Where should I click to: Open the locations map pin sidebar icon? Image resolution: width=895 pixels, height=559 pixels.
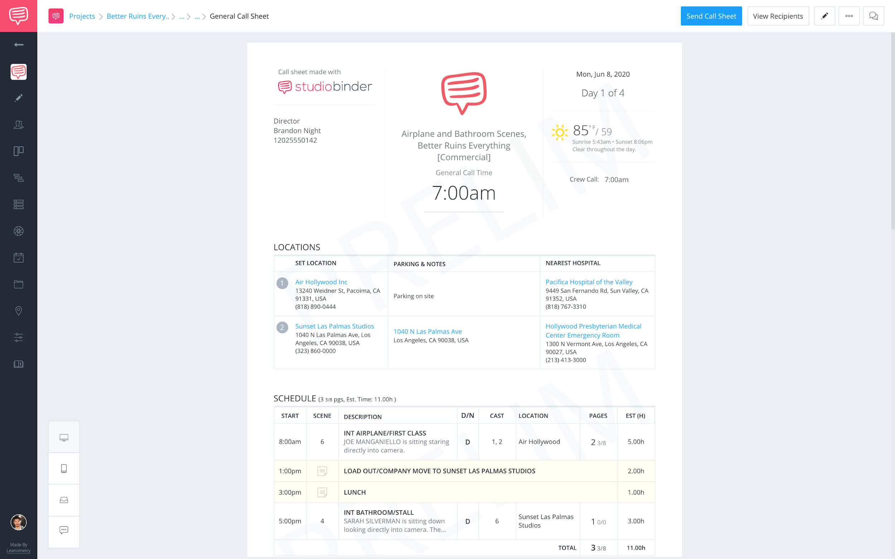point(19,311)
